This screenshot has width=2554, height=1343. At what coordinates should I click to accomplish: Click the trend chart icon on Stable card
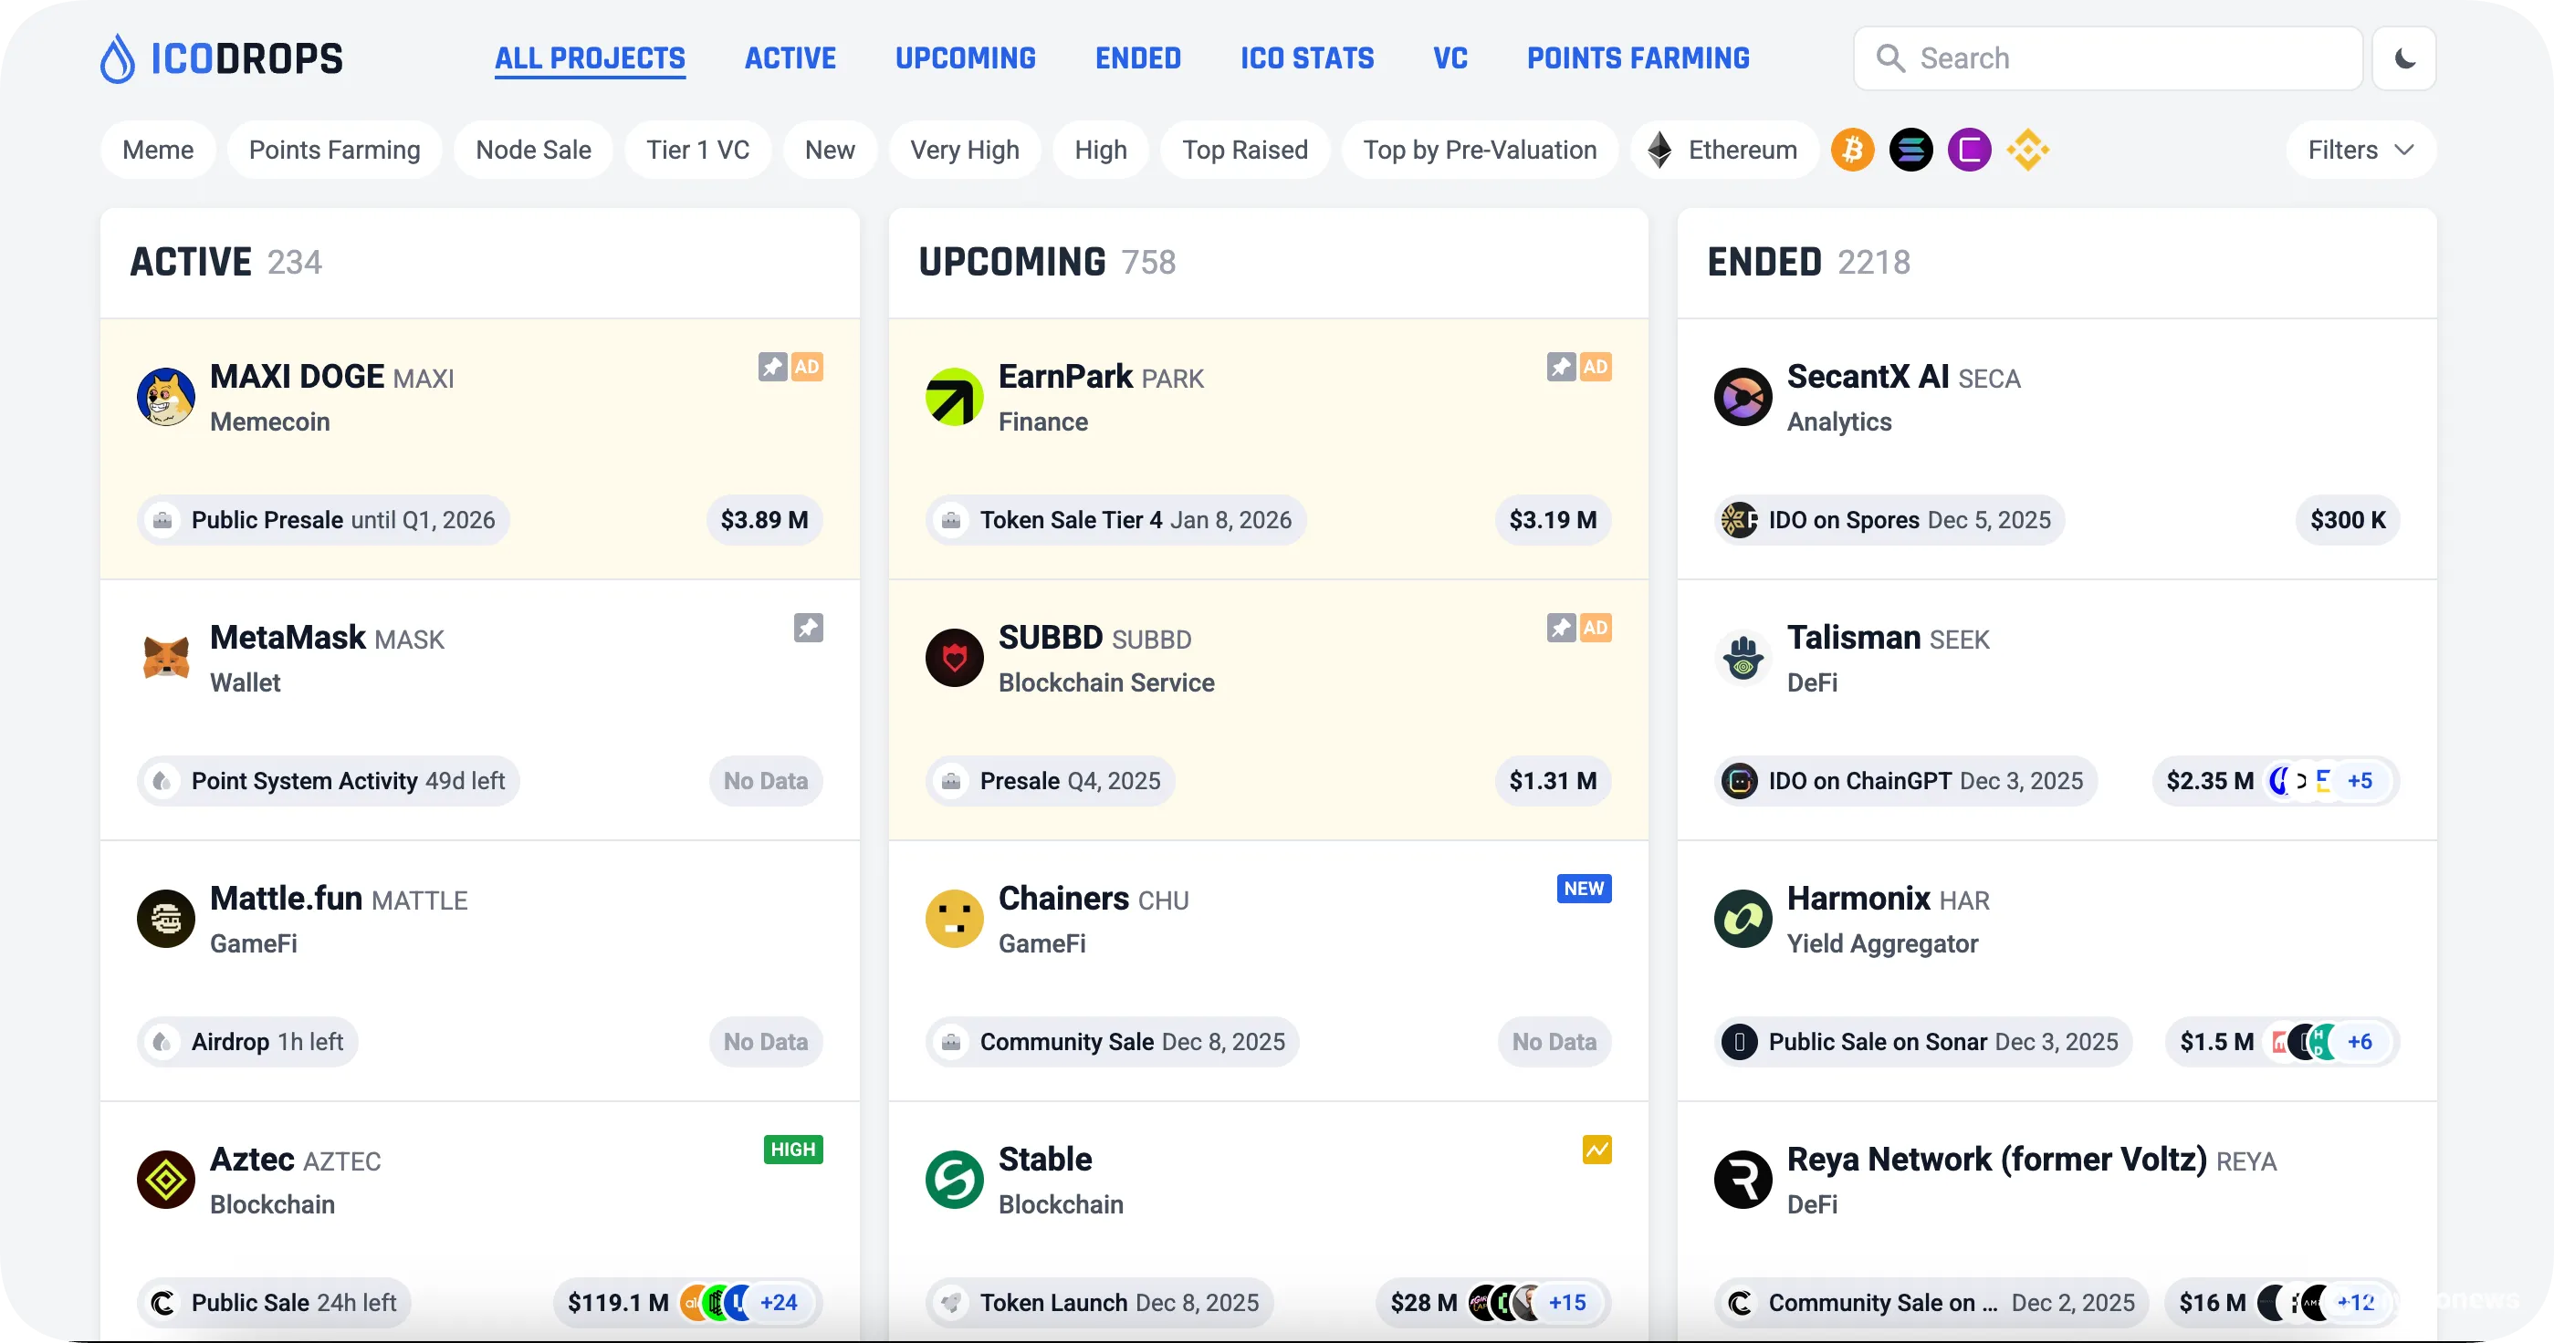tap(1596, 1150)
